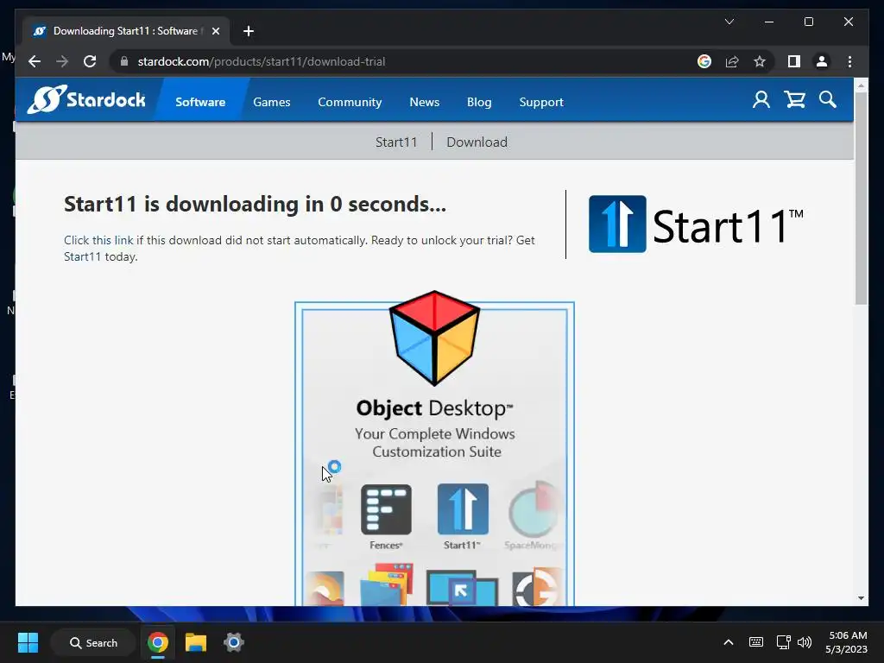Open a new tab with plus button

click(249, 31)
